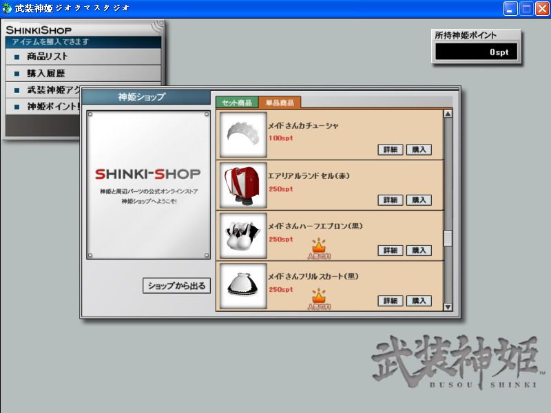The height and width of the screenshot is (413, 551).
Task: Click the エアリアルランドセル(赤) product name
Action: click(309, 176)
